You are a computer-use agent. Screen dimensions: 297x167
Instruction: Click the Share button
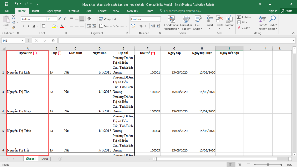click(287, 11)
